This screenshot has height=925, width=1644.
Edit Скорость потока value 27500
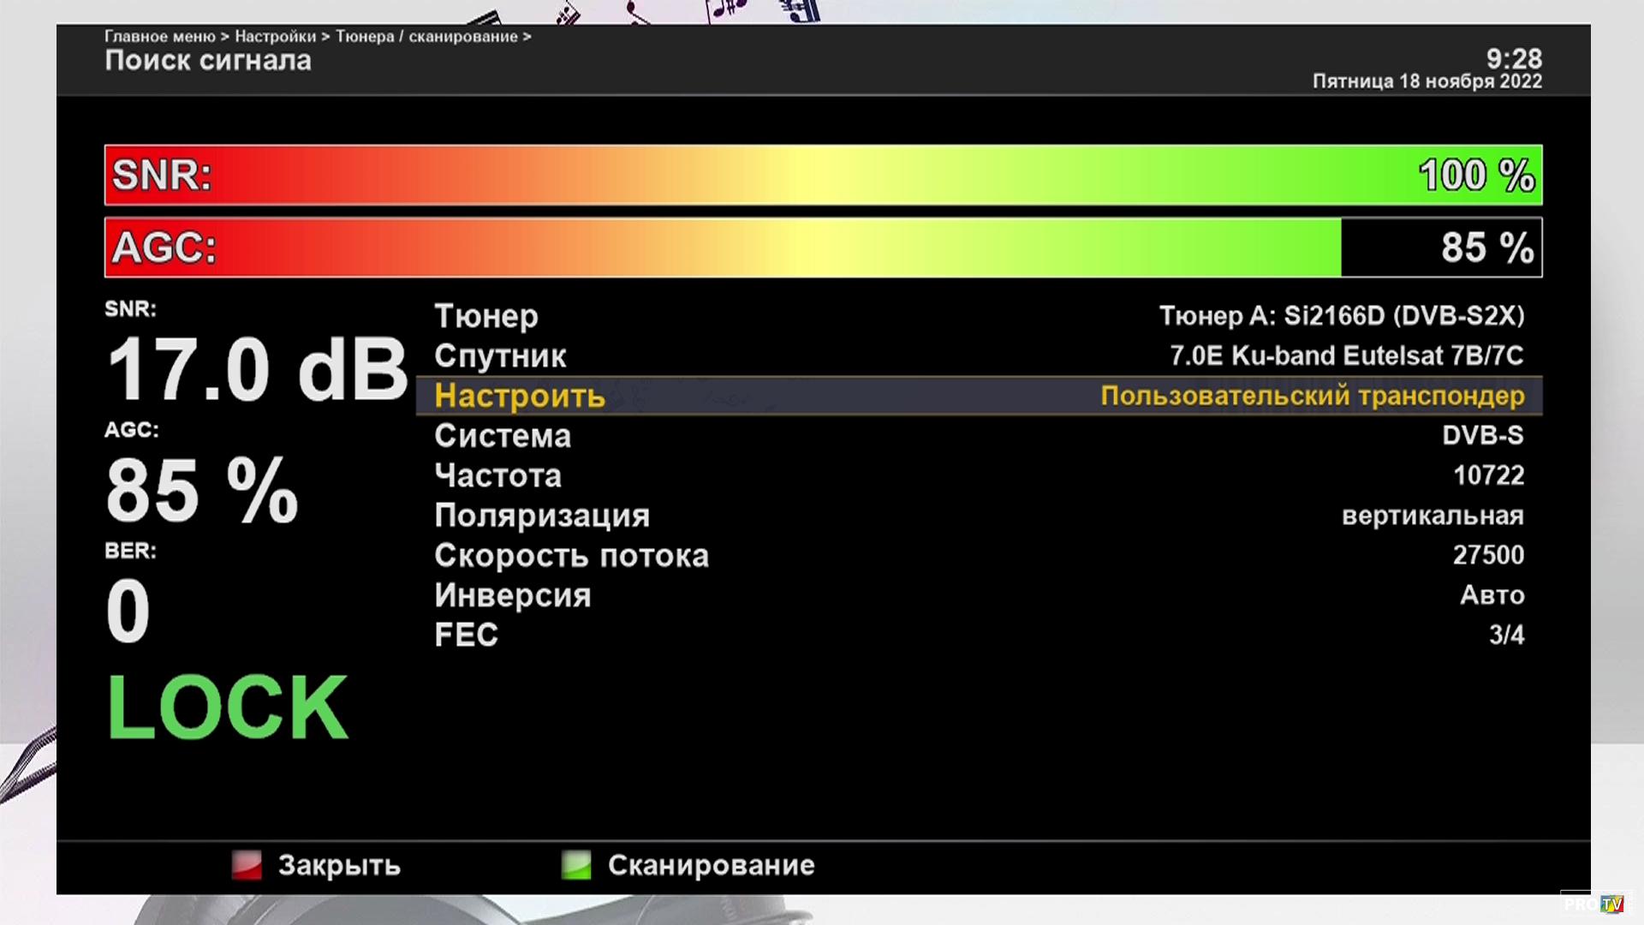click(1488, 555)
